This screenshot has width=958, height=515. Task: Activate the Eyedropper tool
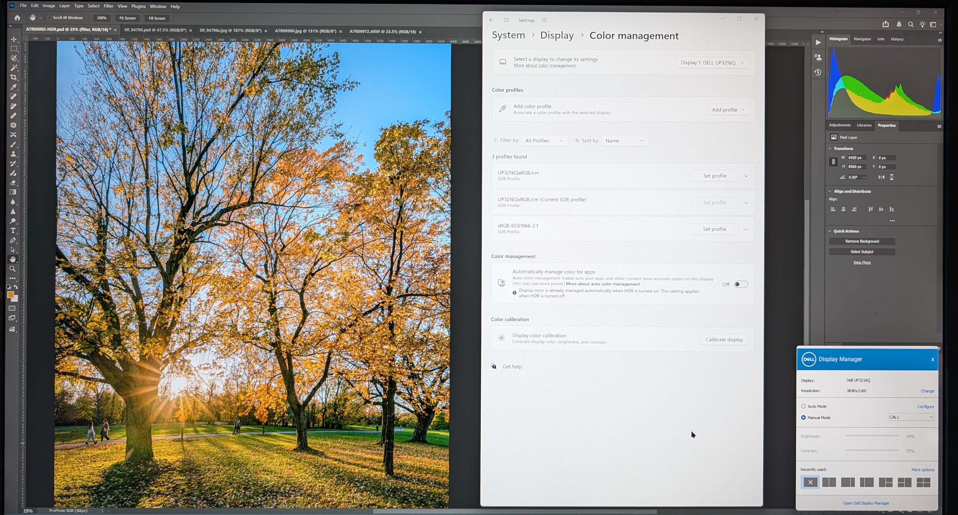point(13,87)
